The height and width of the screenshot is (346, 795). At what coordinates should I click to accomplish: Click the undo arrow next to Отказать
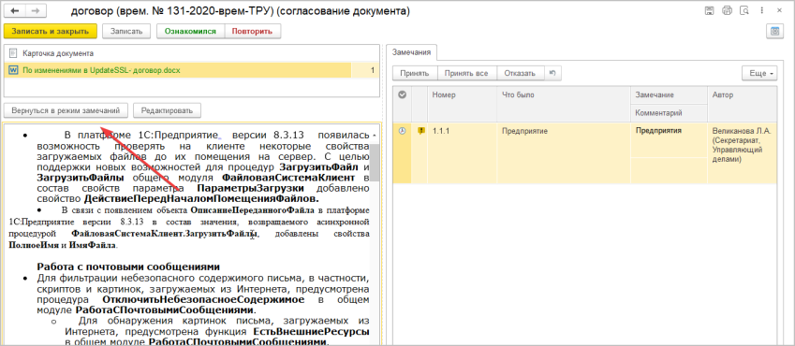552,73
